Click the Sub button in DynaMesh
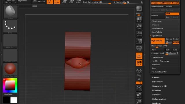This screenshot has width=185, height=104. point(169,50)
